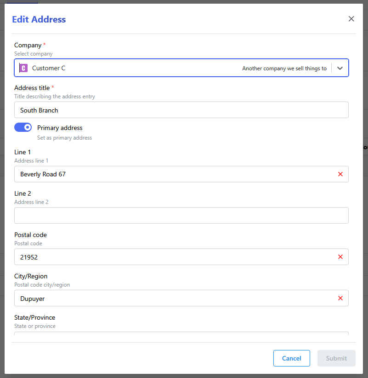Click the empty Line 2 address field
Viewport: 368px width, 378px height.
181,215
